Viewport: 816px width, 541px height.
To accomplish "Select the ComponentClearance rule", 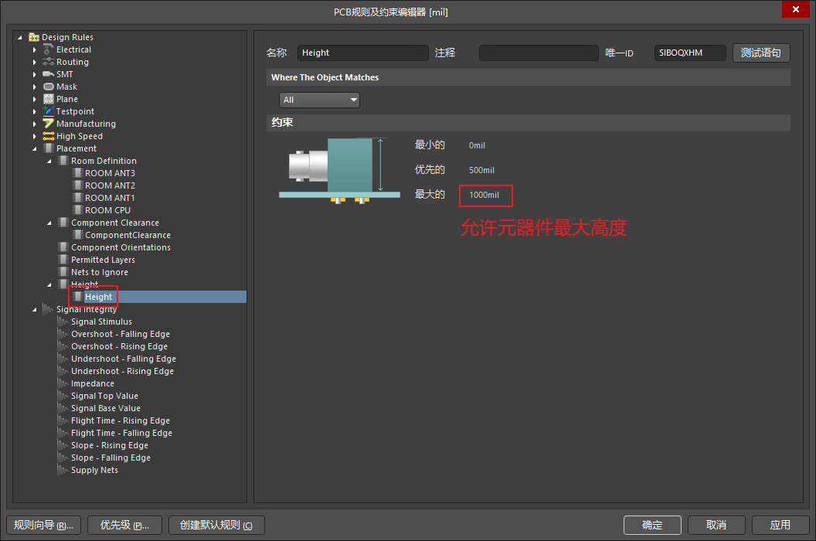I will pyautogui.click(x=127, y=236).
